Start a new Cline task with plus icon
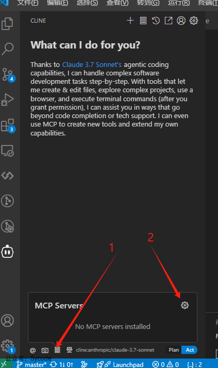Viewport: 218px width, 368px height. pyautogui.click(x=131, y=21)
